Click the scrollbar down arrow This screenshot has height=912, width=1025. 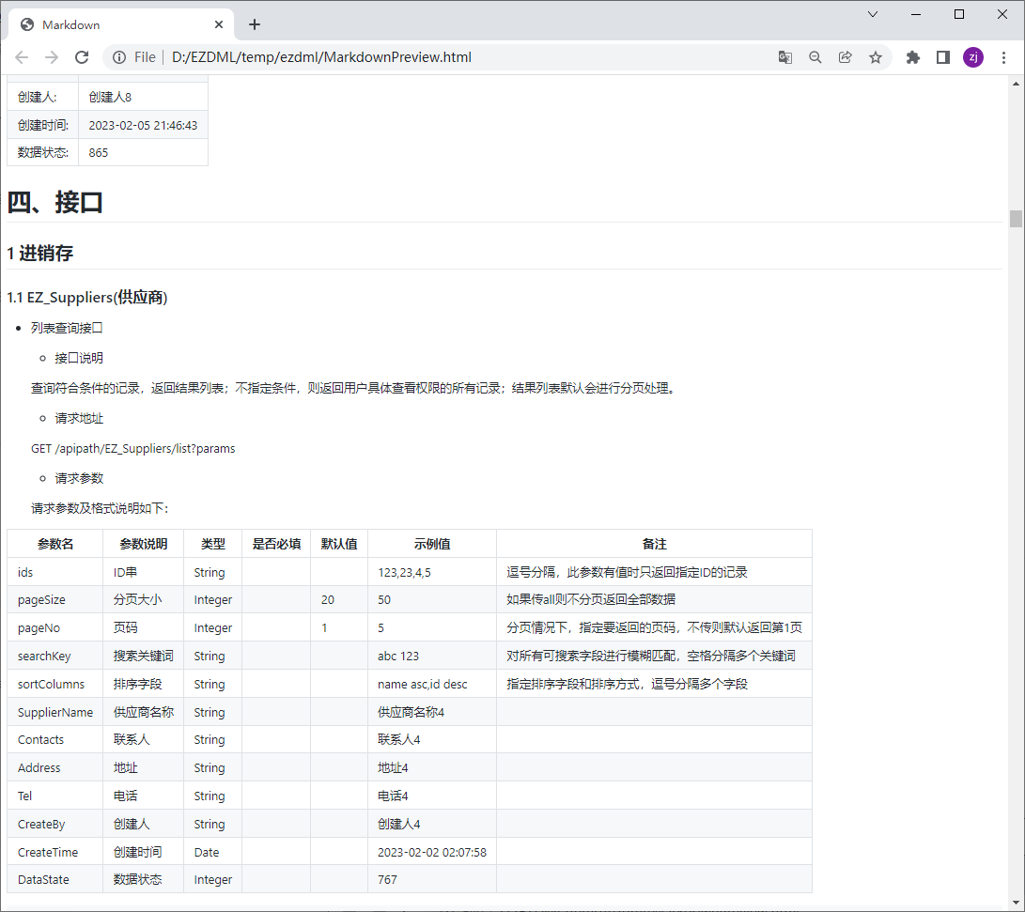pos(1016,903)
